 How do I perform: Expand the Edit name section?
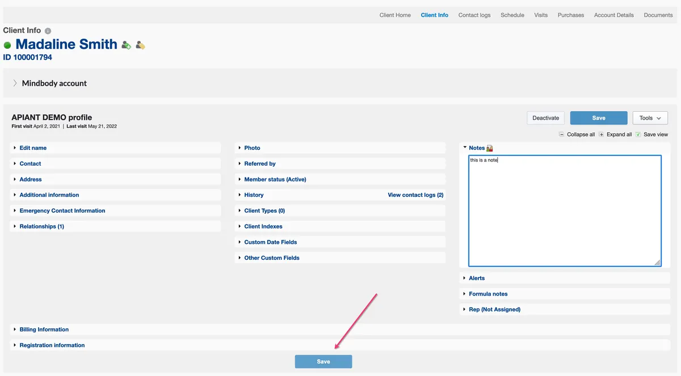pos(116,148)
